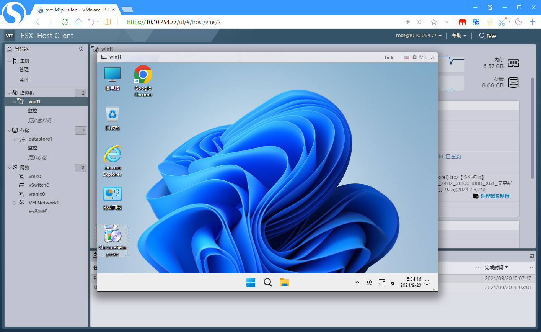Open the muted volume tray icon
The width and height of the screenshot is (541, 332).
point(391,283)
